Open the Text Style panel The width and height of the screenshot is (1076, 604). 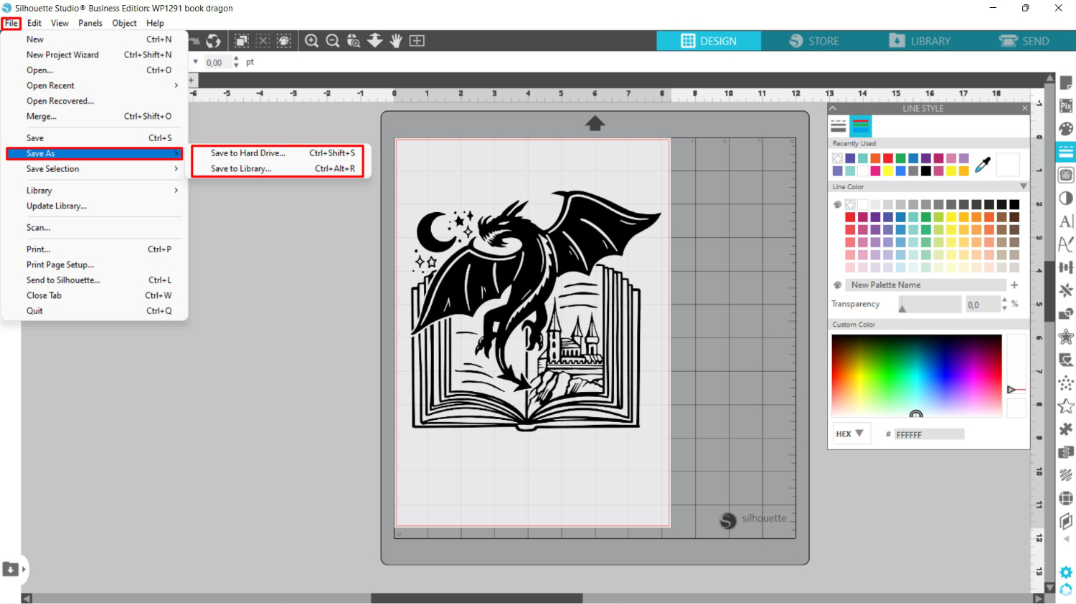pos(1066,221)
